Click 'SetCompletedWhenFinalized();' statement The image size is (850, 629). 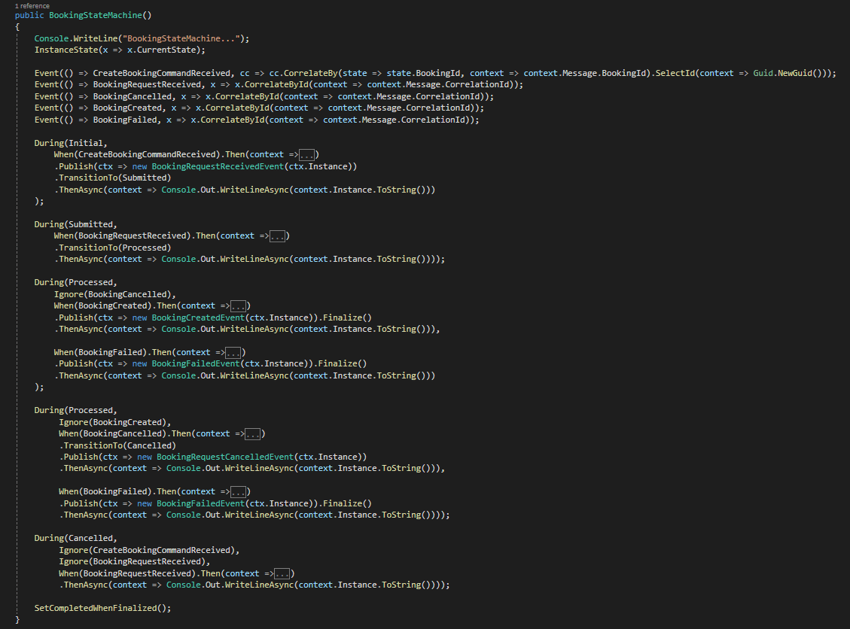[102, 608]
